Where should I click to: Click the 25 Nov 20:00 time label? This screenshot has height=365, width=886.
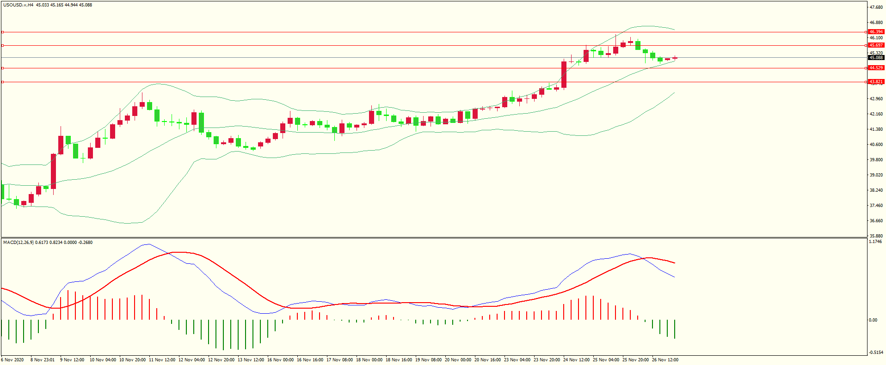tap(635, 360)
